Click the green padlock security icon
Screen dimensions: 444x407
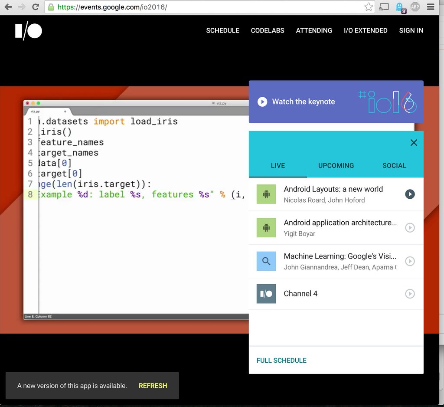pyautogui.click(x=51, y=7)
